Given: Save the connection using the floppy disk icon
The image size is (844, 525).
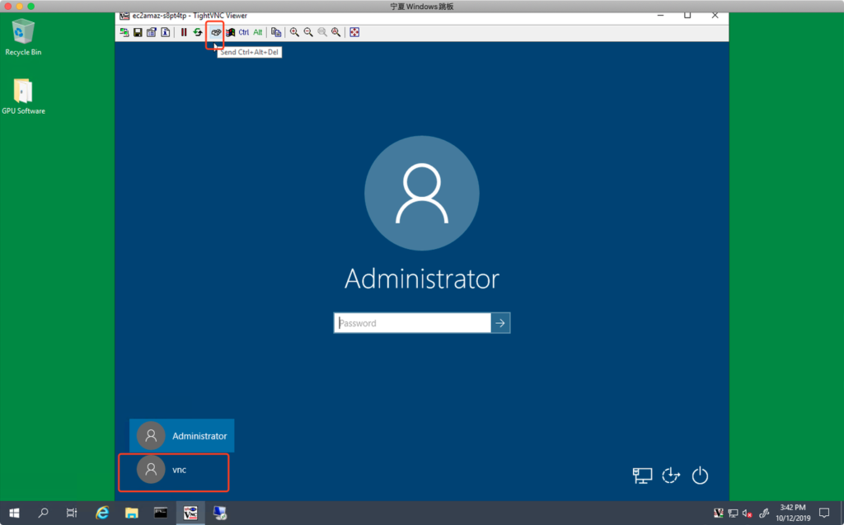Looking at the screenshot, I should (138, 32).
